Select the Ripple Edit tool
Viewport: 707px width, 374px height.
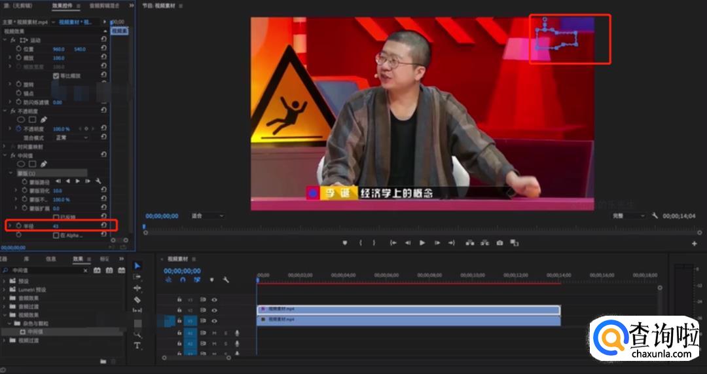[137, 288]
